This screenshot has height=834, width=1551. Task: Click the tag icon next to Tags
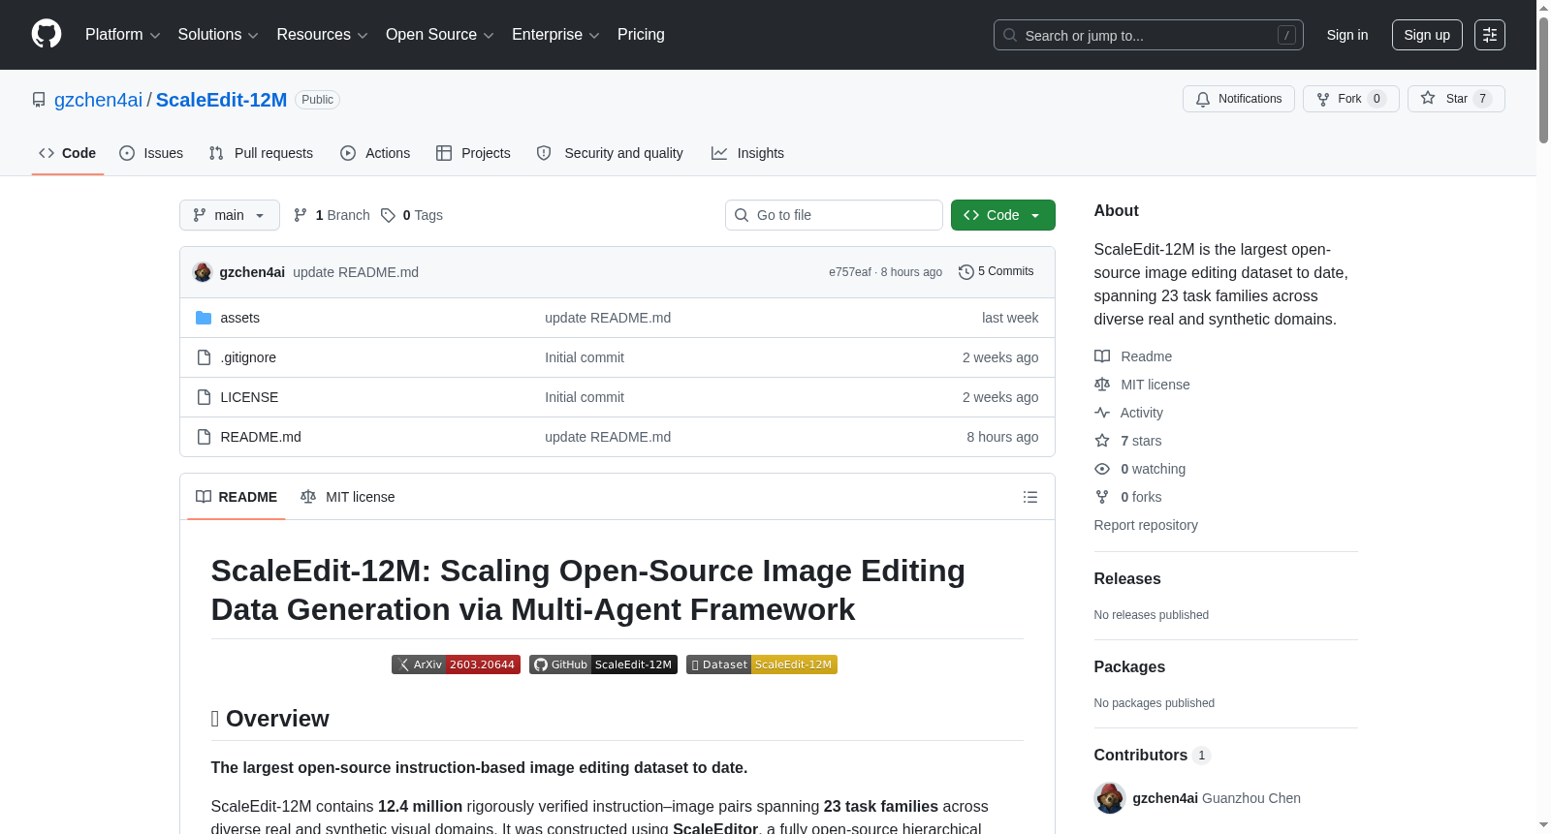pos(388,215)
